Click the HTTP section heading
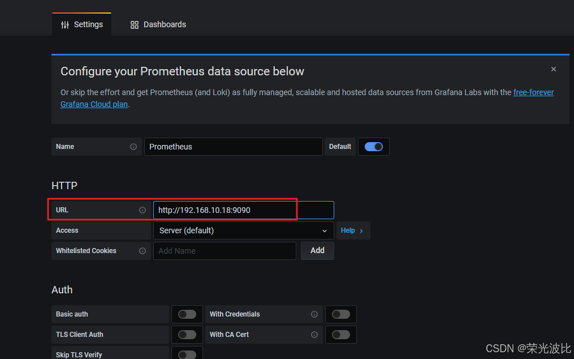Screen dimensions: 574x359 (x=64, y=186)
